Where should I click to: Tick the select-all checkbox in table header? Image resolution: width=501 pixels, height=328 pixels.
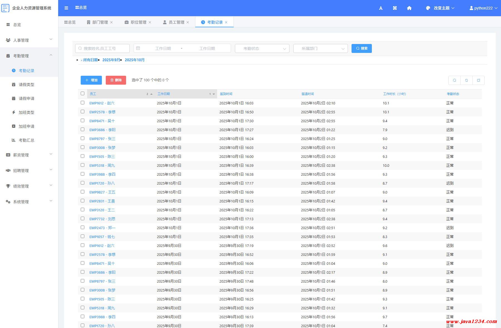click(x=82, y=94)
